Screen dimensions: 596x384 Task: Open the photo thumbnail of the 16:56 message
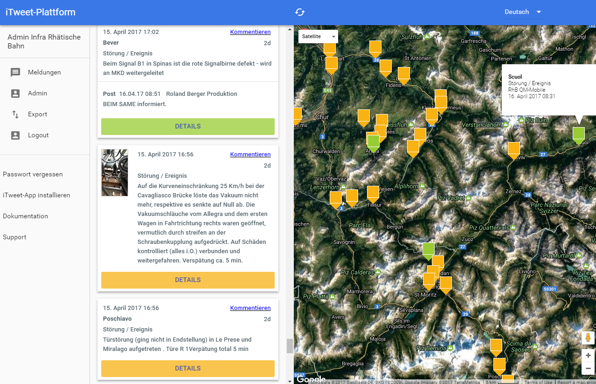tap(115, 173)
